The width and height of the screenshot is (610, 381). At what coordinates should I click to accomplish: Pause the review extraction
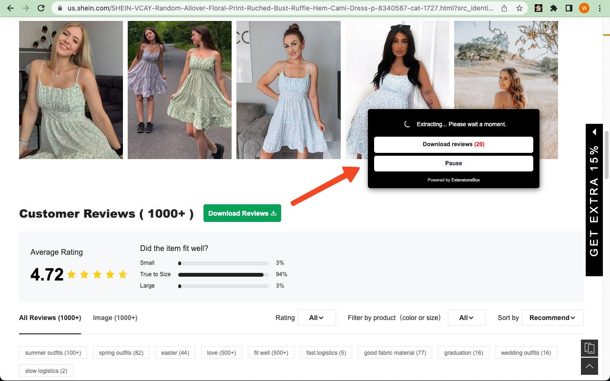coord(453,163)
